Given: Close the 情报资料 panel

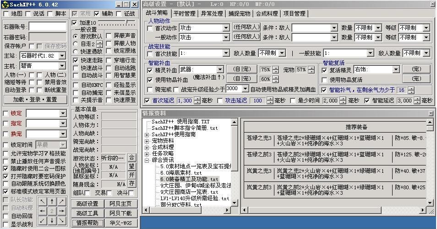Looking at the screenshot, I should [x=431, y=113].
